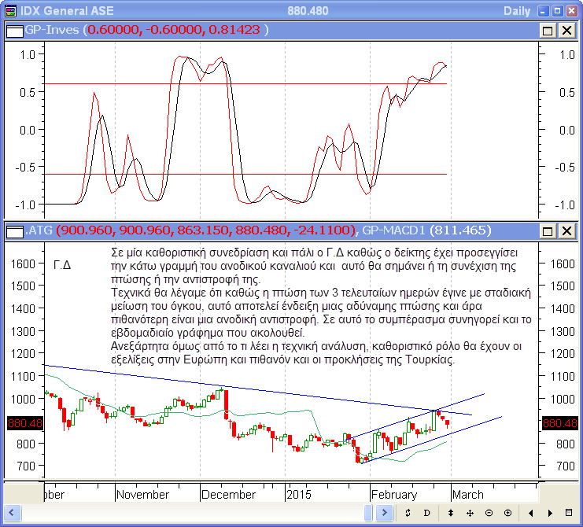Click the symbol change icon in bottom toolbar
Image resolution: width=583 pixels, height=527 pixels.
coord(408,513)
